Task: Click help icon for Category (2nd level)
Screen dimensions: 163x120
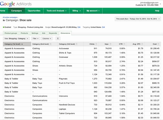Action: pyautogui.click(x=50, y=44)
